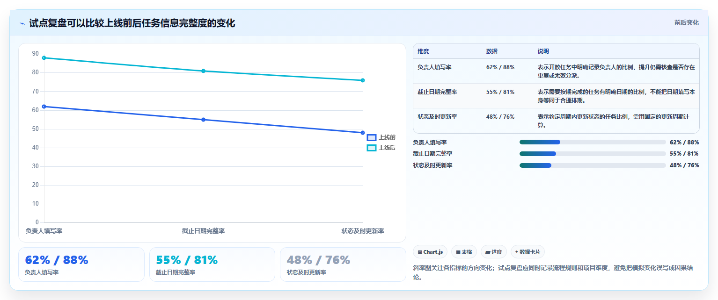Click the 进度 chip

point(494,252)
